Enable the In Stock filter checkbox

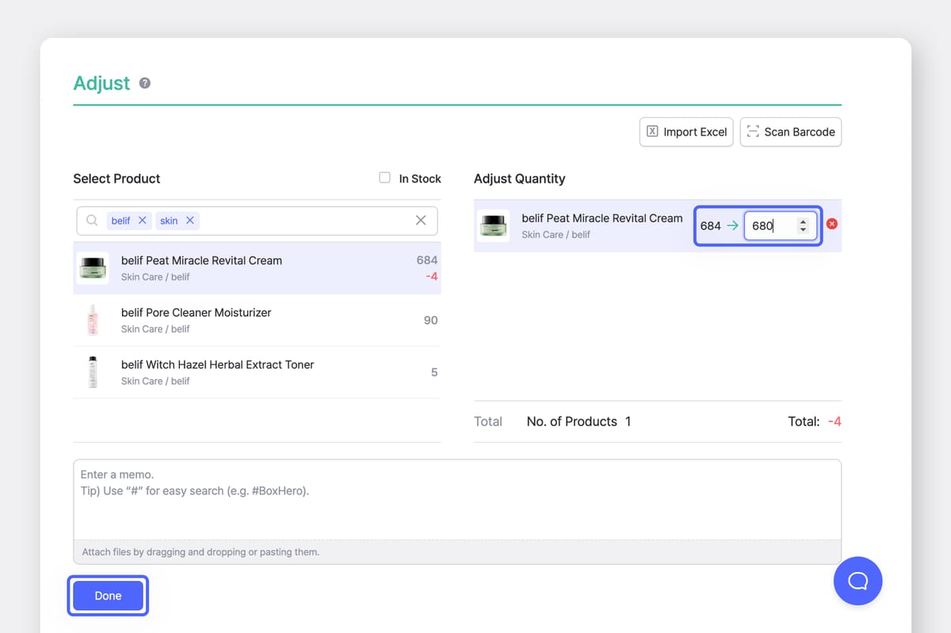(x=384, y=177)
